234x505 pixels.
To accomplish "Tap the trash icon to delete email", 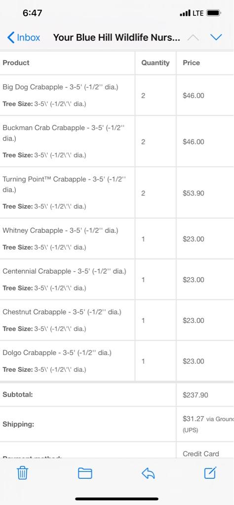I will pos(22,473).
